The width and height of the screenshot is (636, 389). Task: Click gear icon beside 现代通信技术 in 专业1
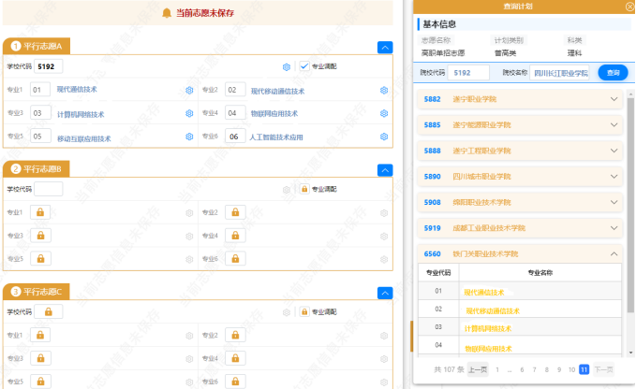189,90
